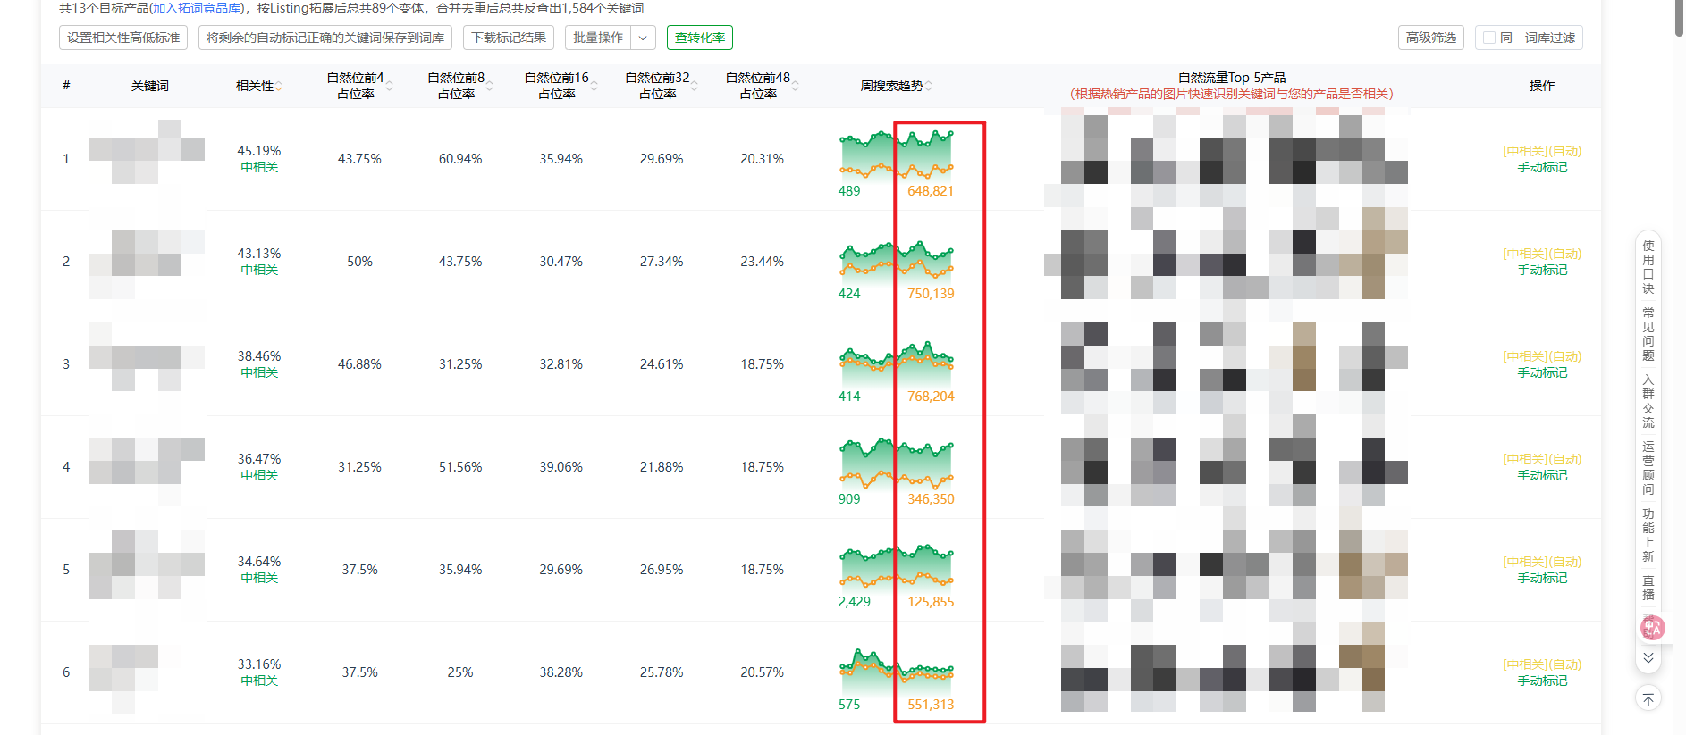1686x735 pixels.
Task: Click 关键词 column header
Action: coord(150,86)
